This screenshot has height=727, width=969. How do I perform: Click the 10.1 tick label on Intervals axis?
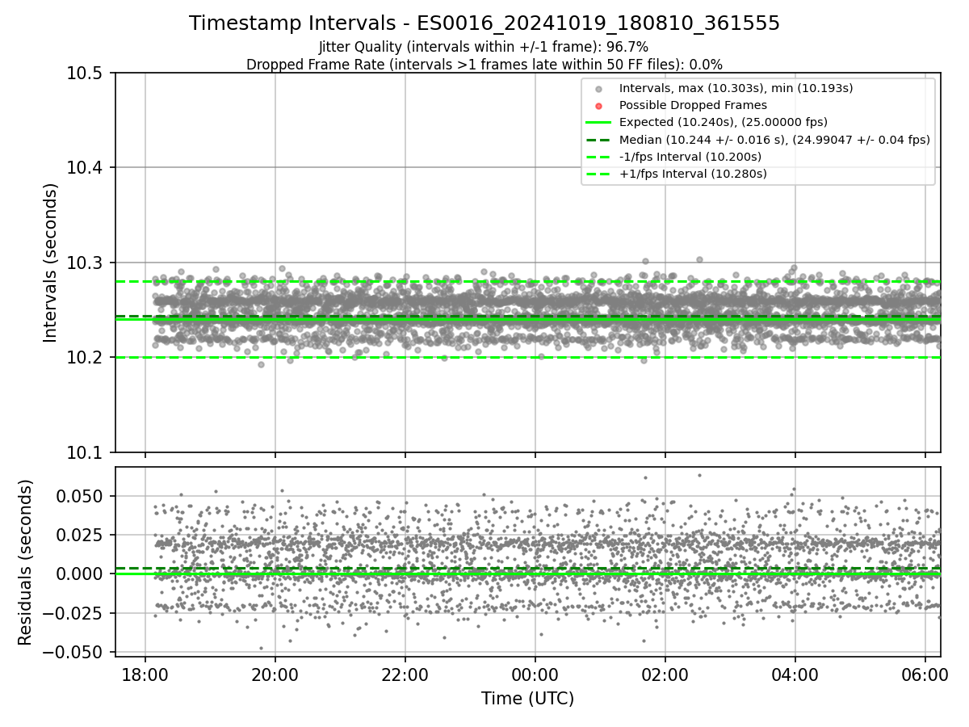(x=86, y=452)
